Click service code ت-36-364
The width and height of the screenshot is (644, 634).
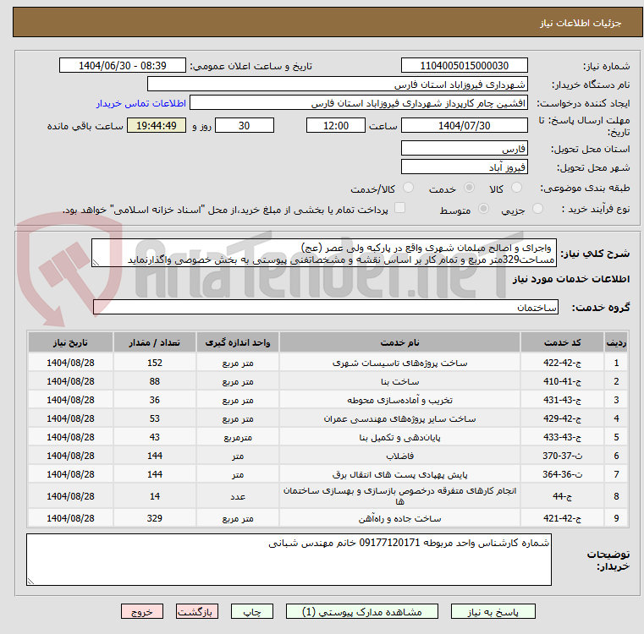tap(562, 475)
